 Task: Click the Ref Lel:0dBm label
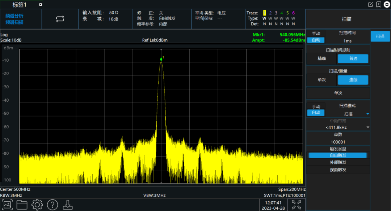155,40
